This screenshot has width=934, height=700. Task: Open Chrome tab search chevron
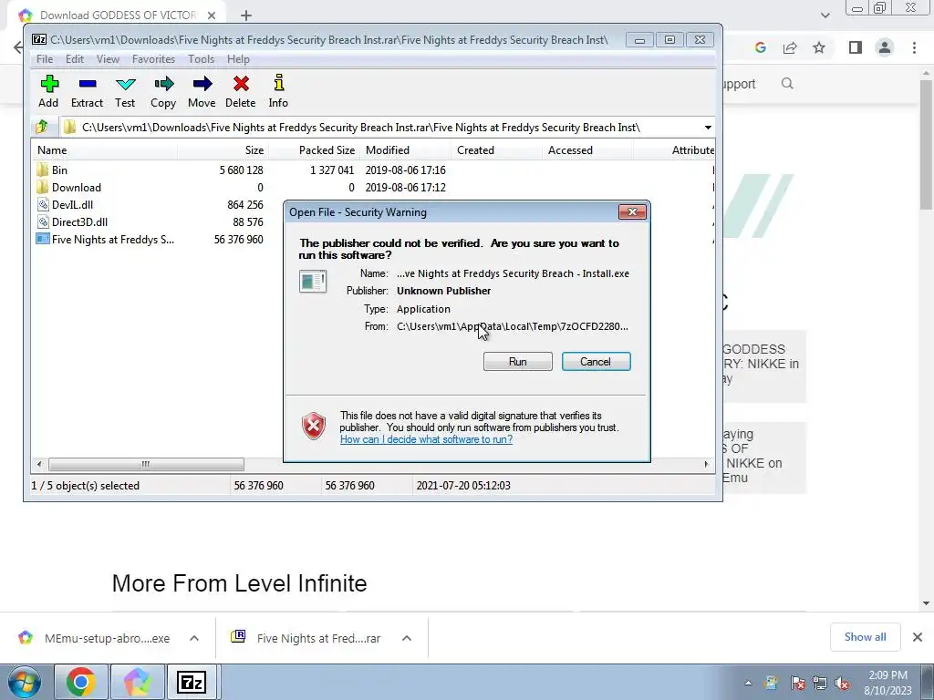[x=825, y=15]
